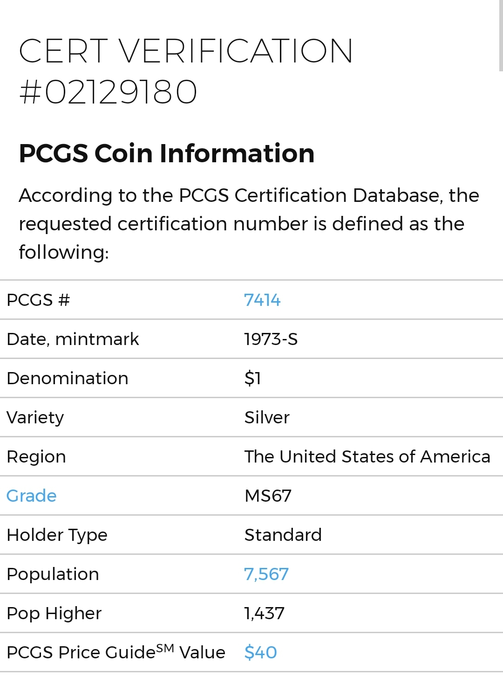The height and width of the screenshot is (677, 503).
Task: Click the page scrollbar thumb
Action: [500, 35]
